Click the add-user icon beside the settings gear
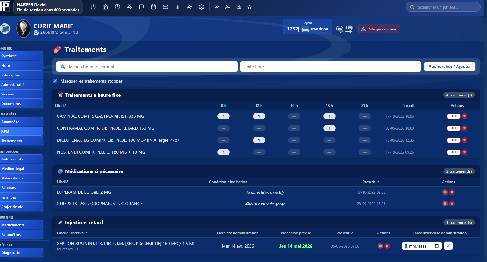This screenshot has height=262, width=487. pyautogui.click(x=189, y=7)
